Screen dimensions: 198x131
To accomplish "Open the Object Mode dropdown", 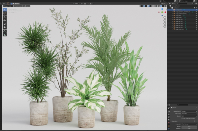I will click(8, 6).
